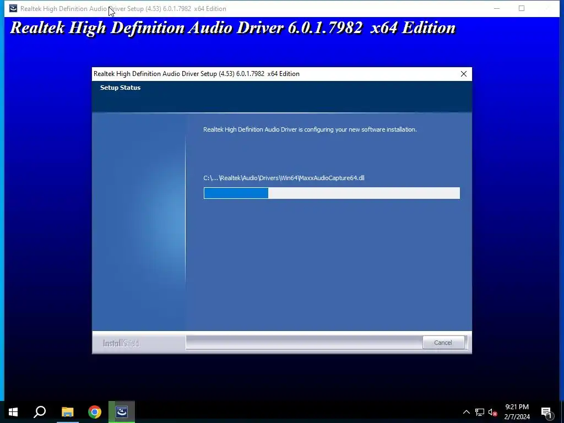Image resolution: width=564 pixels, height=423 pixels.
Task: Cancel the Realtek driver installation
Action: [443, 343]
